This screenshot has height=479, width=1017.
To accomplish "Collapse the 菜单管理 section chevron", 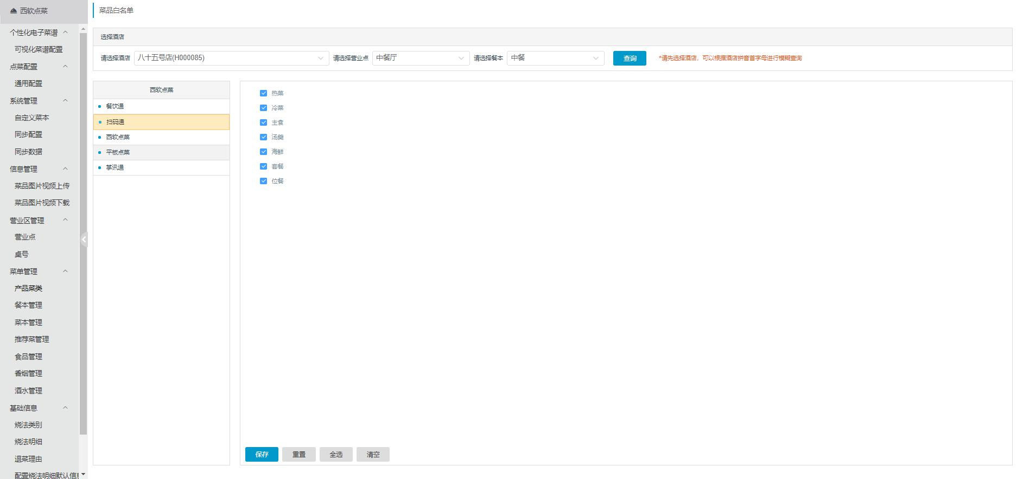I will pyautogui.click(x=66, y=271).
